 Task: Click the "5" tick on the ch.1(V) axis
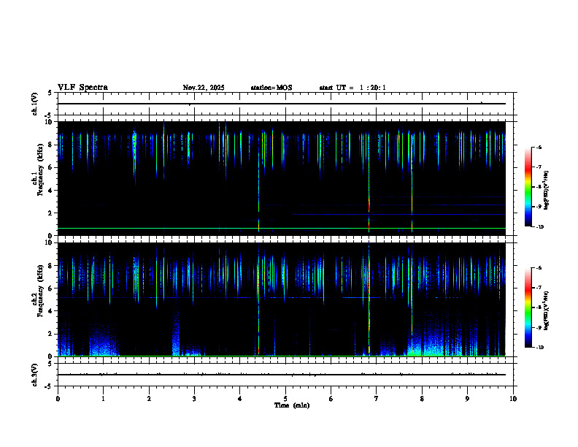coord(51,93)
